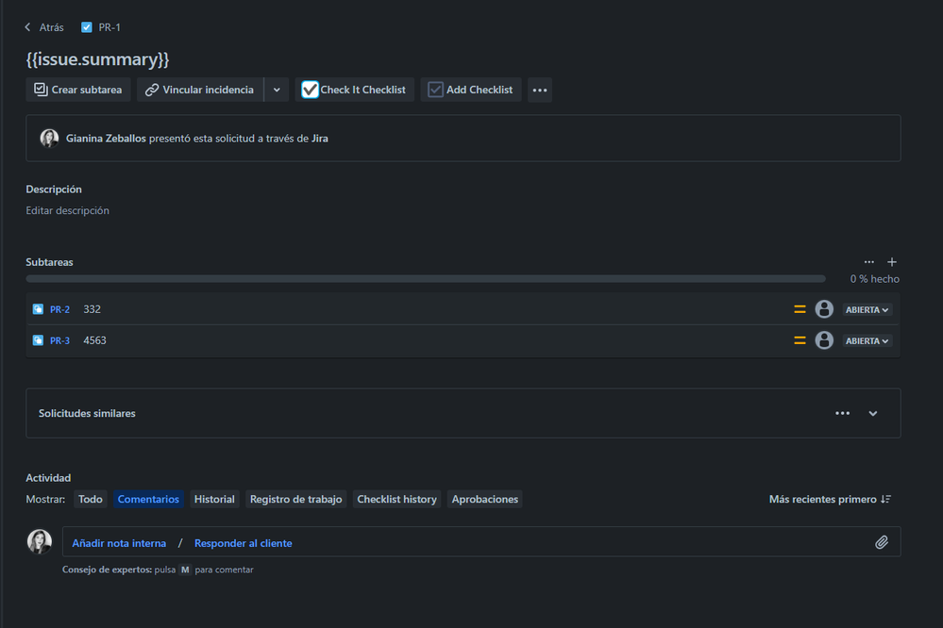
Task: Click the priority icon on the PR-3 row
Action: tap(800, 340)
